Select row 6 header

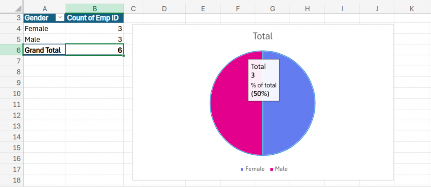(x=12, y=50)
